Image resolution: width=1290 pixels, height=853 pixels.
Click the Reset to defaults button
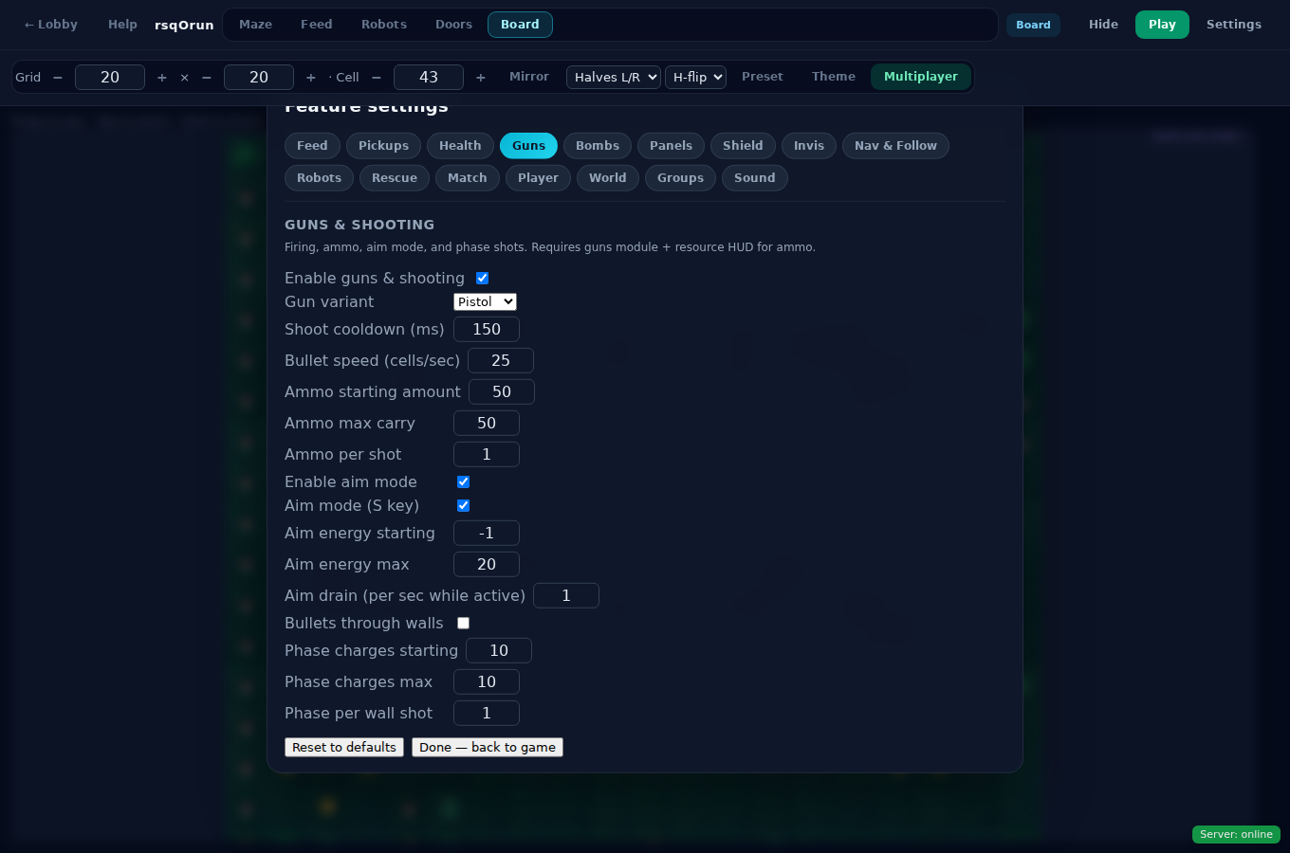point(344,748)
